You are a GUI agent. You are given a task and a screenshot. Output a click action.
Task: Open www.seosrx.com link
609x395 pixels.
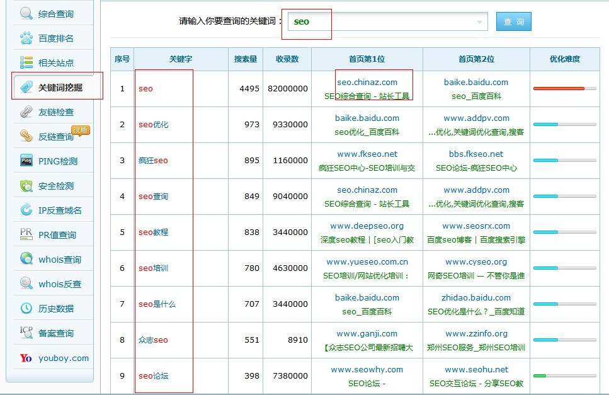click(476, 226)
